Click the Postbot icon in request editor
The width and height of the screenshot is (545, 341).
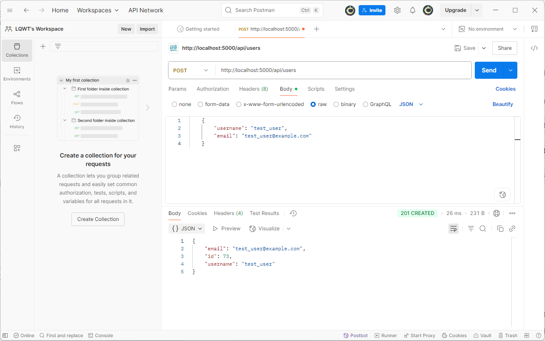(502, 195)
